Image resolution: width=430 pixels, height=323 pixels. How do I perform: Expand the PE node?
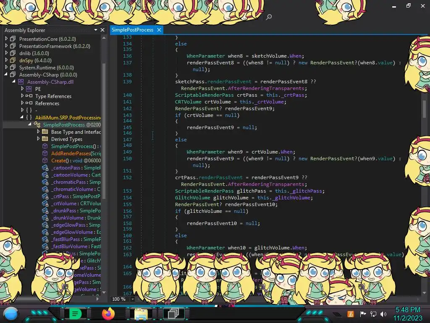[22, 89]
